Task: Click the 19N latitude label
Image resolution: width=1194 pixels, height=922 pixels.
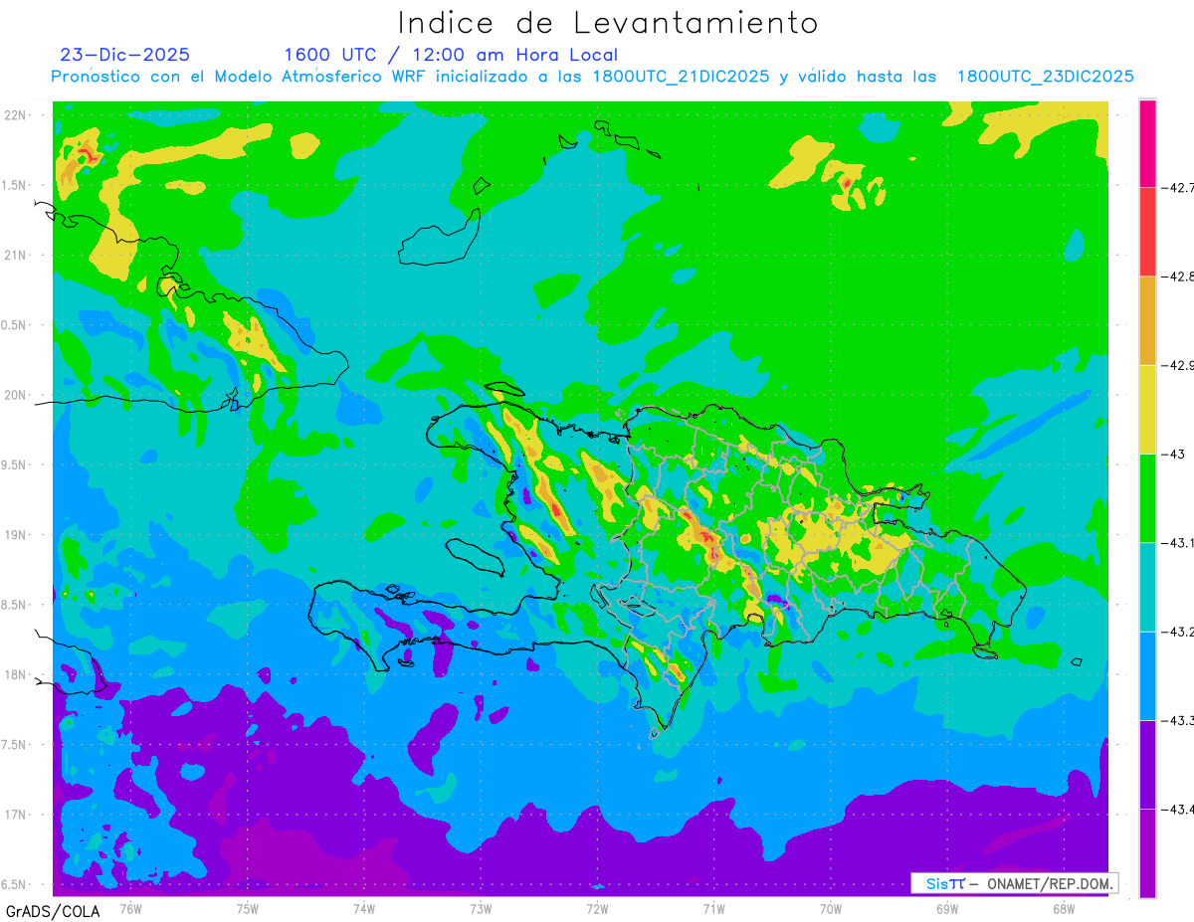Action: click(17, 535)
